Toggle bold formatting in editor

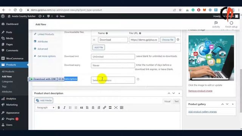(59, 108)
